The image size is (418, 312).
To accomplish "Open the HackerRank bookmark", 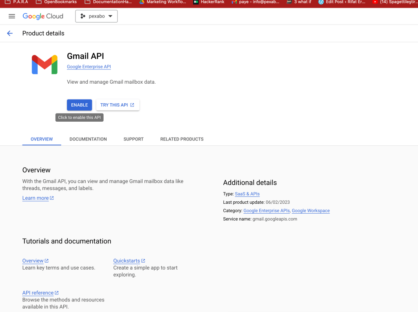I will click(x=209, y=2).
